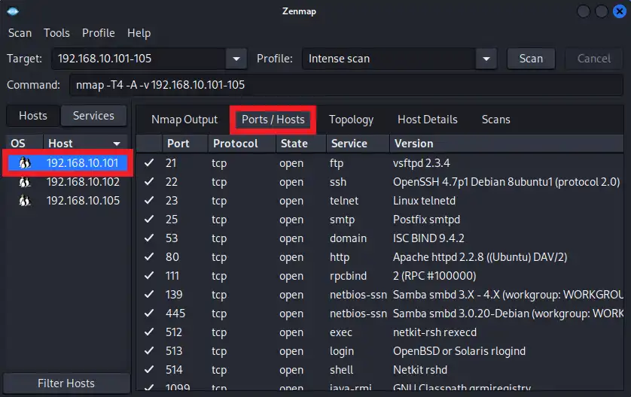The height and width of the screenshot is (397, 631).
Task: Click the ISC BIND 9.4.2 cell
Action: pos(428,238)
